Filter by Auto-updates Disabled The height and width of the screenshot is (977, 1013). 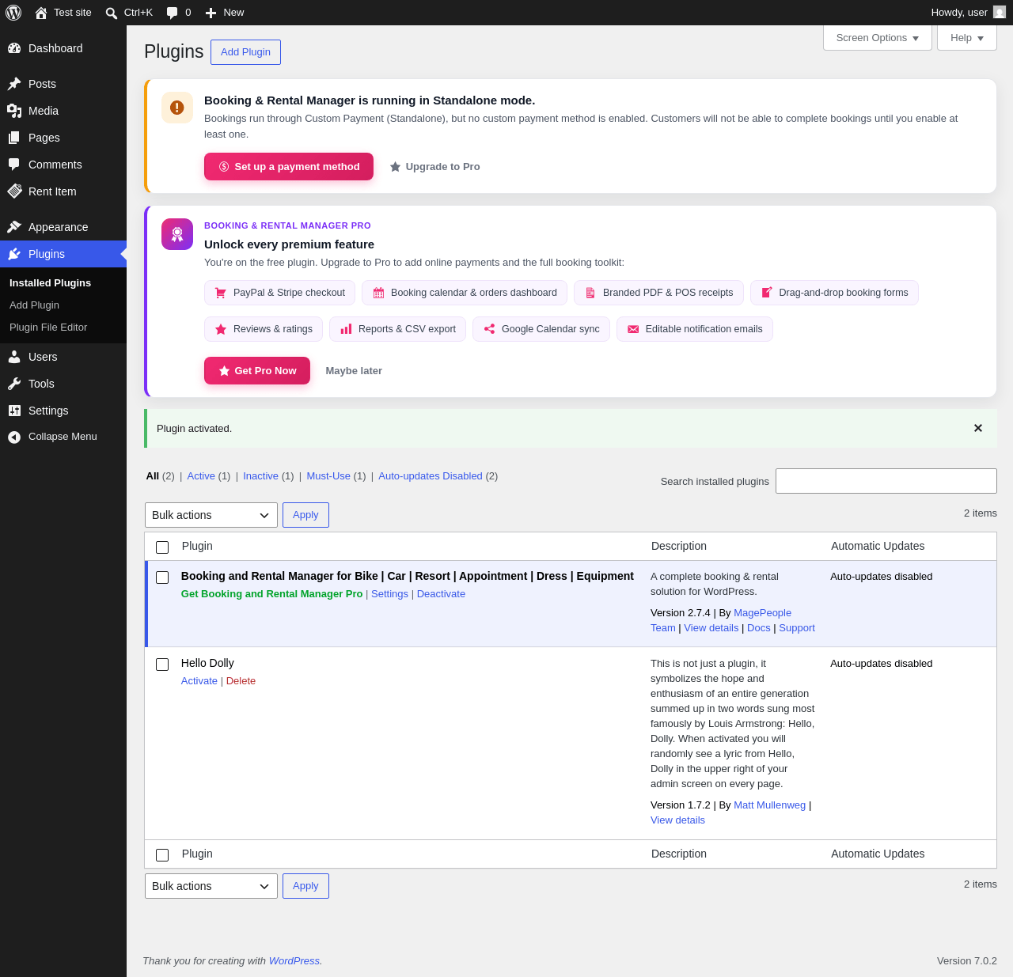click(x=431, y=476)
